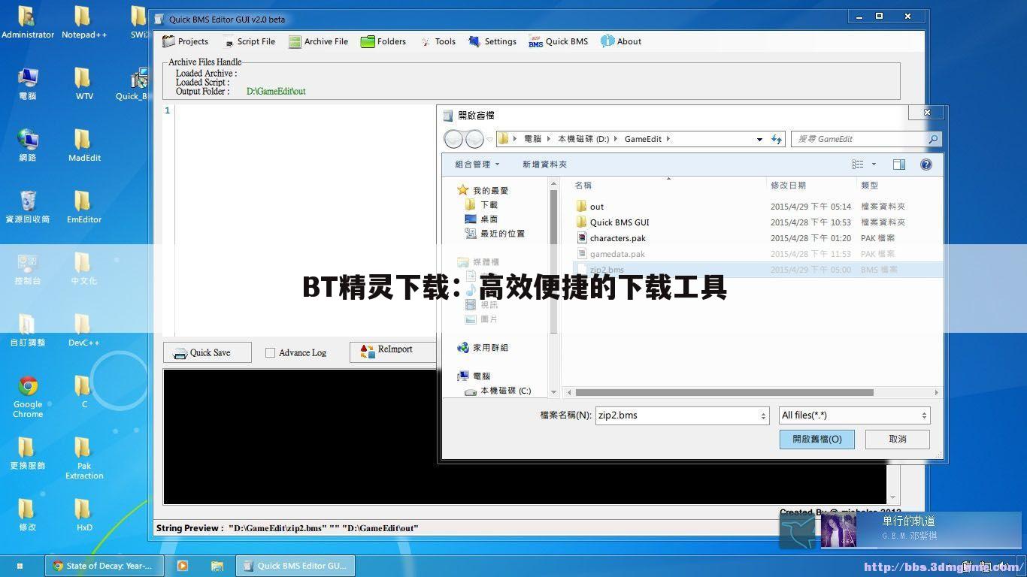Select the WTV desktop folder
The height and width of the screenshot is (577, 1027).
(84, 83)
